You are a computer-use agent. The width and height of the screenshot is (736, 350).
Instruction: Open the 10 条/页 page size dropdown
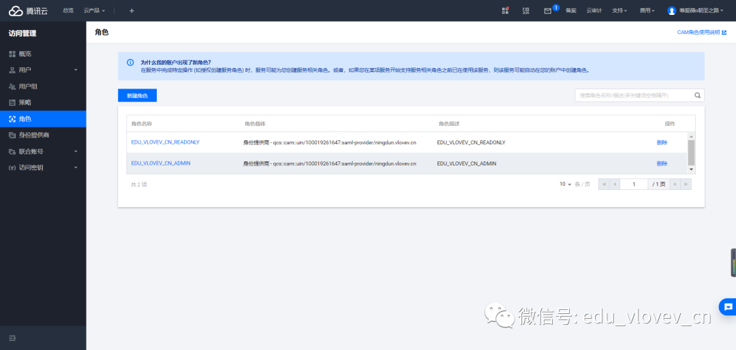(x=565, y=185)
